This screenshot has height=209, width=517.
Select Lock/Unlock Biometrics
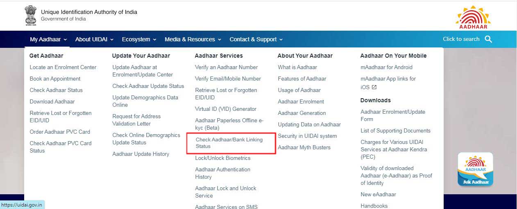pos(223,158)
